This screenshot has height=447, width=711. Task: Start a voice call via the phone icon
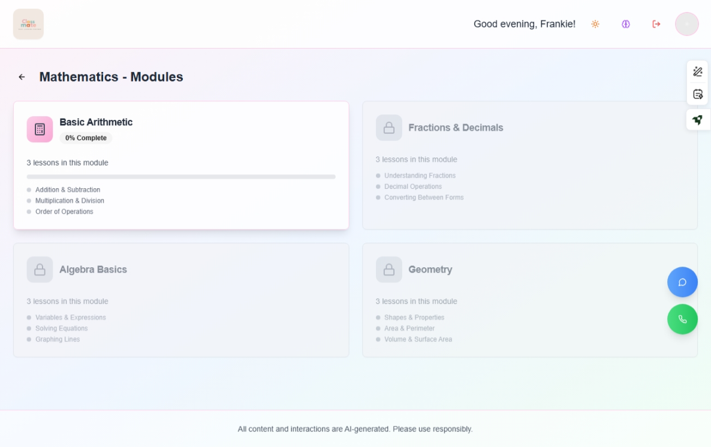pyautogui.click(x=682, y=319)
